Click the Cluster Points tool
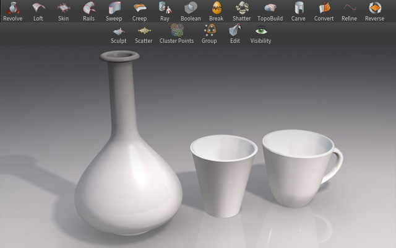396x248 pixels. (x=176, y=34)
